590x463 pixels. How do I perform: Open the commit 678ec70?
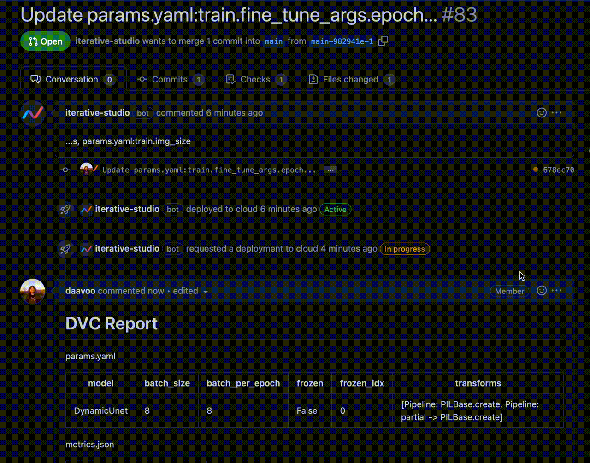click(559, 170)
